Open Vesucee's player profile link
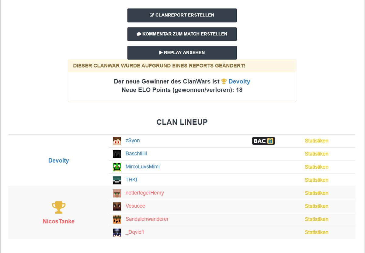 click(x=135, y=206)
